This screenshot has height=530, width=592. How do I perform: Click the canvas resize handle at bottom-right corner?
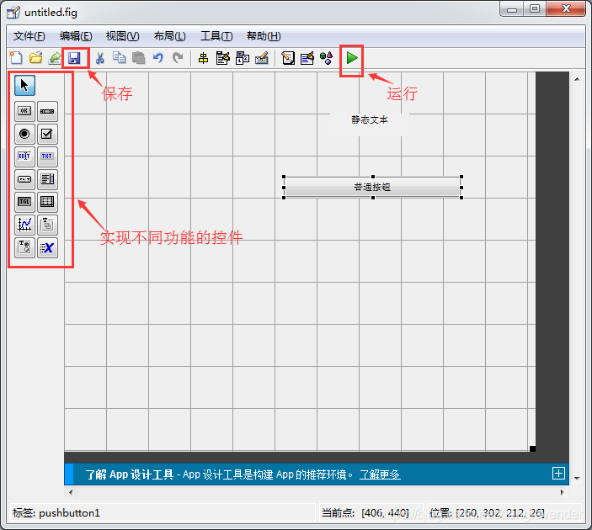click(532, 448)
